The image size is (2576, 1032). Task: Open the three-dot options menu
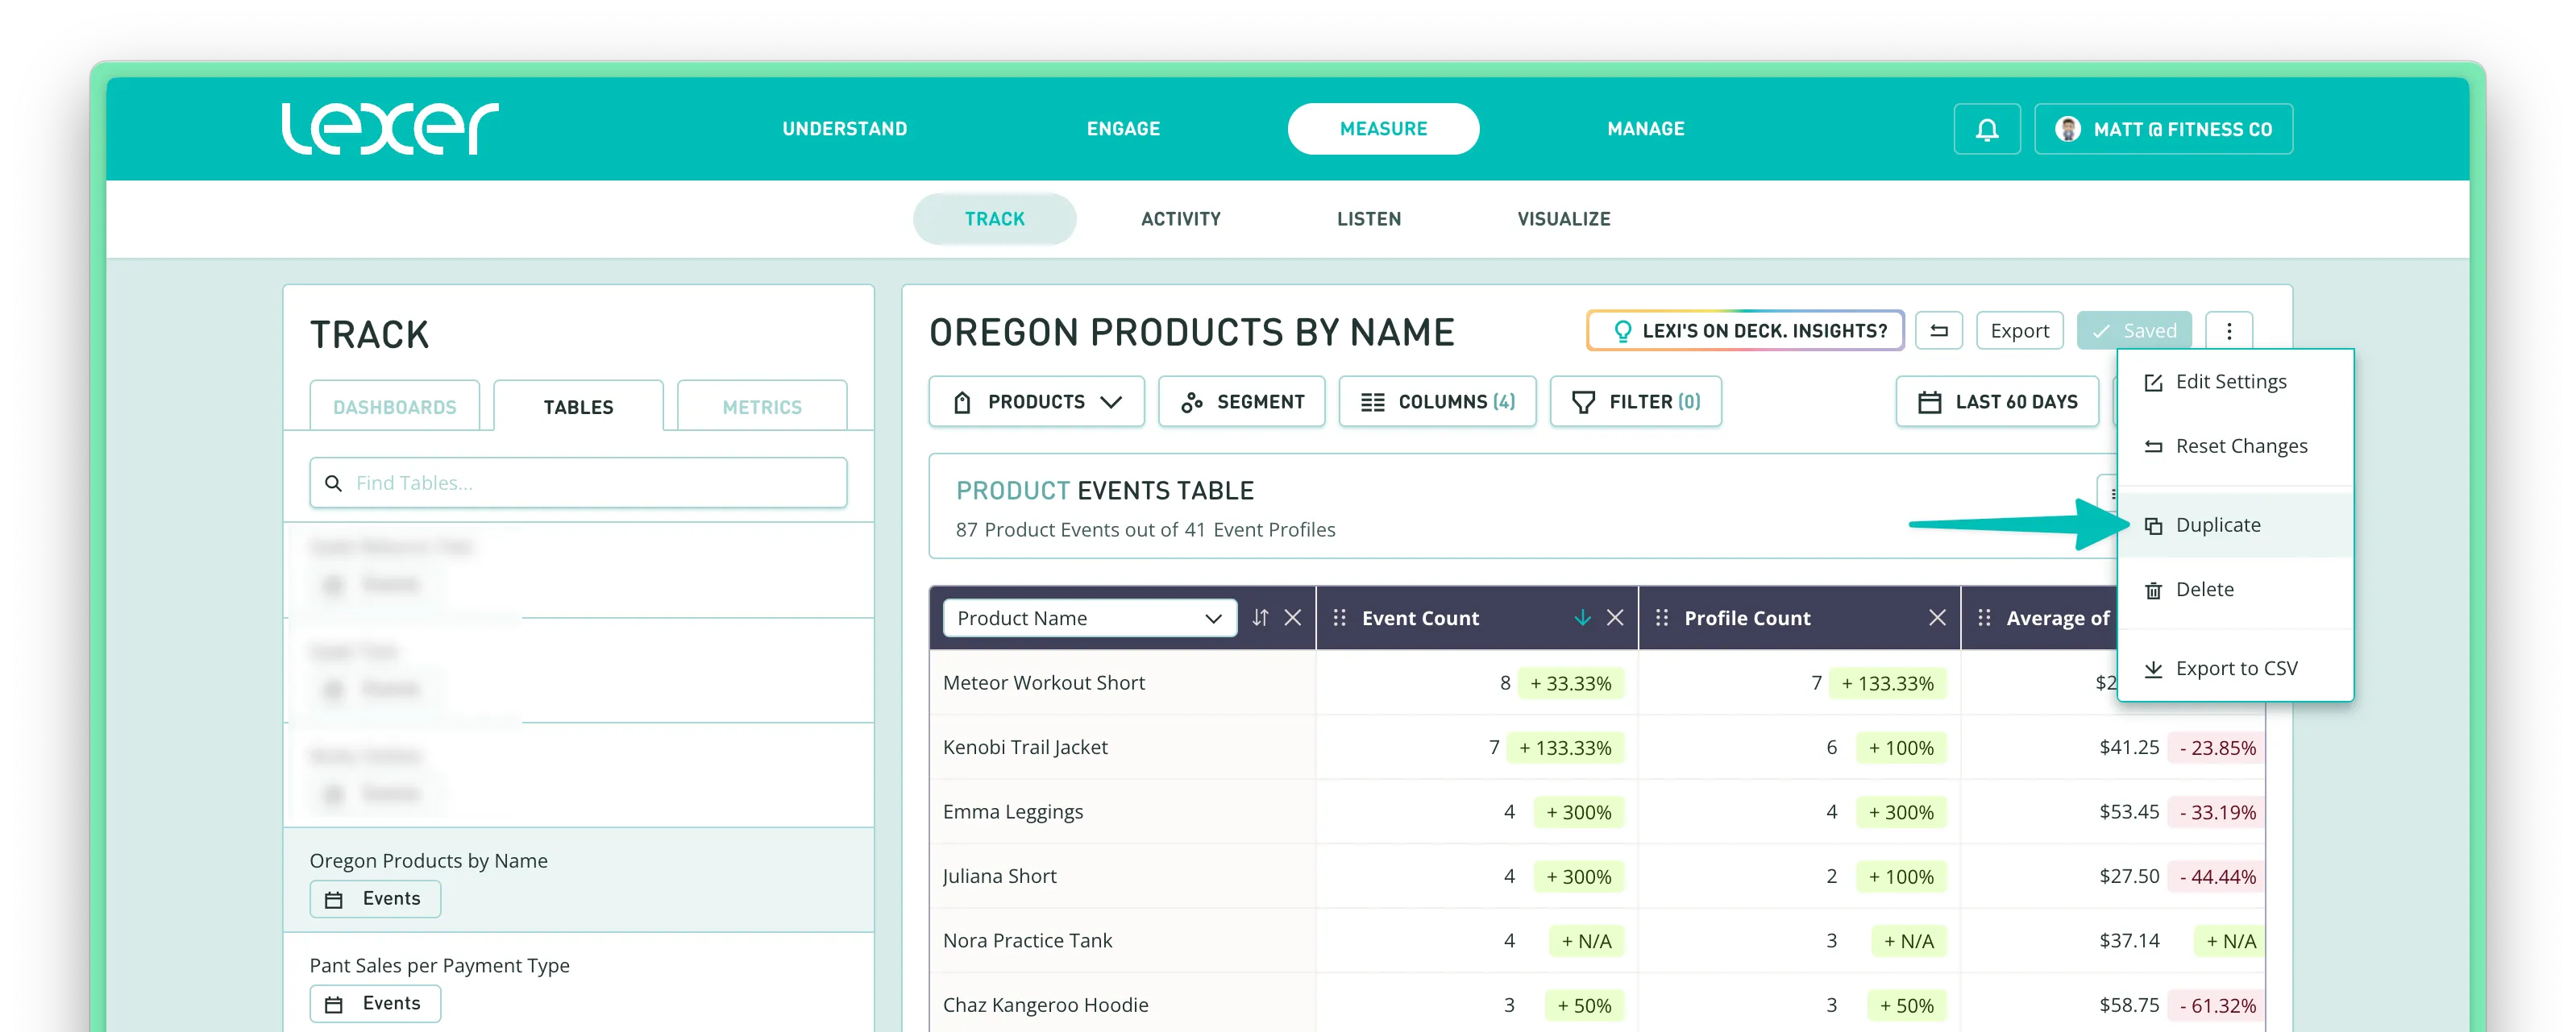(2228, 331)
